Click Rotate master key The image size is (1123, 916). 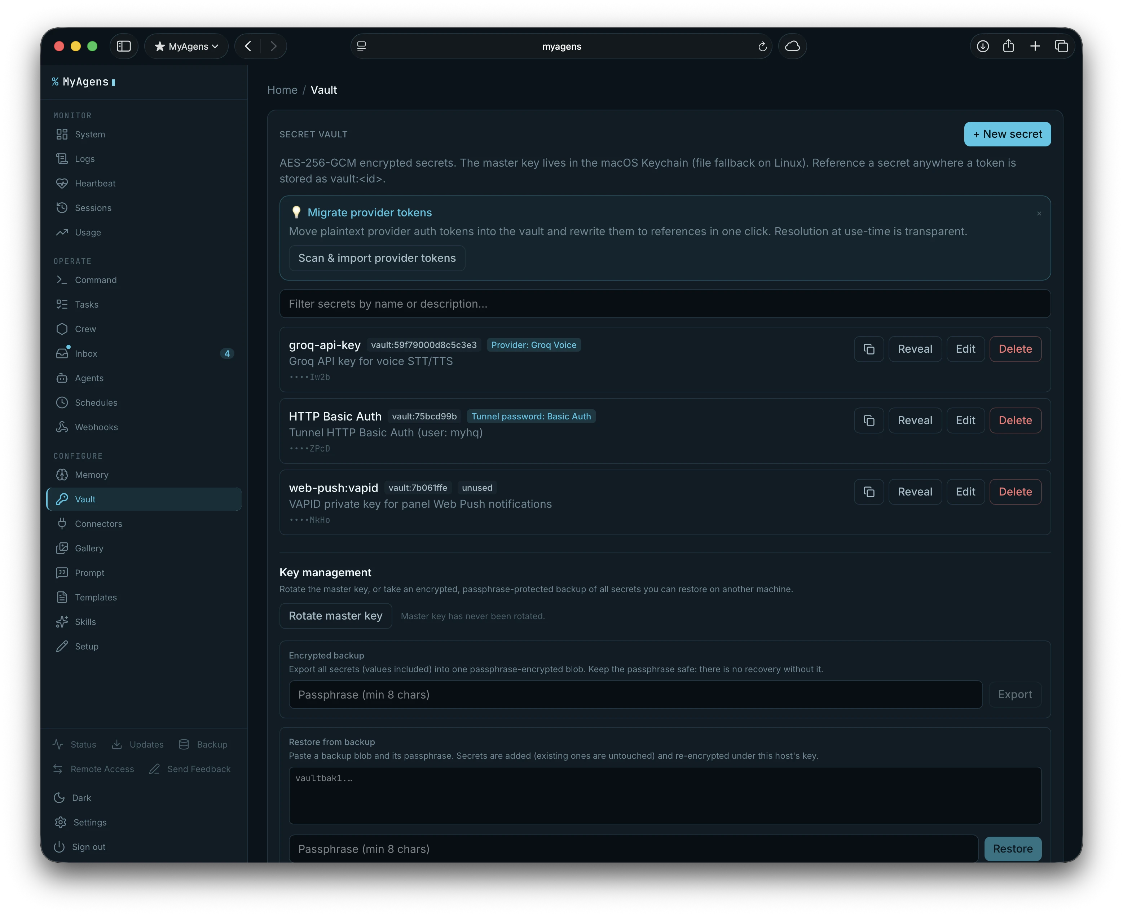(x=336, y=616)
